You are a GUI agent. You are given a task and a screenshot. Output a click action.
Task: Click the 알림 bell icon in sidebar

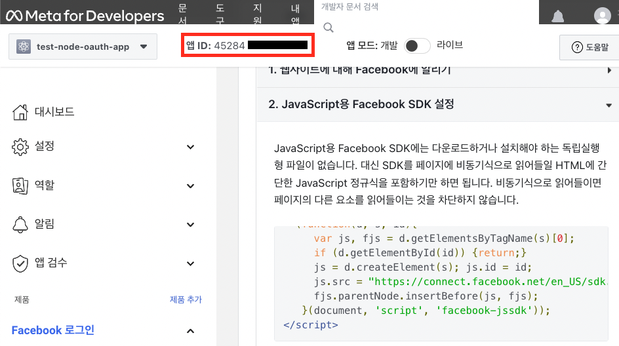pyautogui.click(x=20, y=225)
